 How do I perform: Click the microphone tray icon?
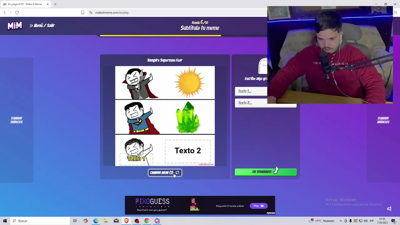point(351,221)
